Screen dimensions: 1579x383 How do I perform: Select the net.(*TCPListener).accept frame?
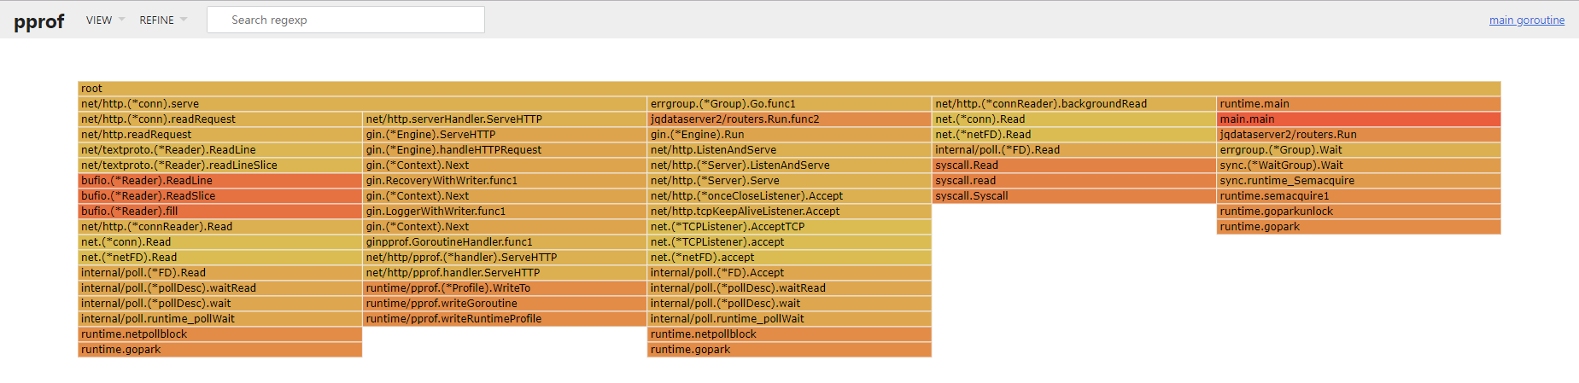tap(790, 242)
